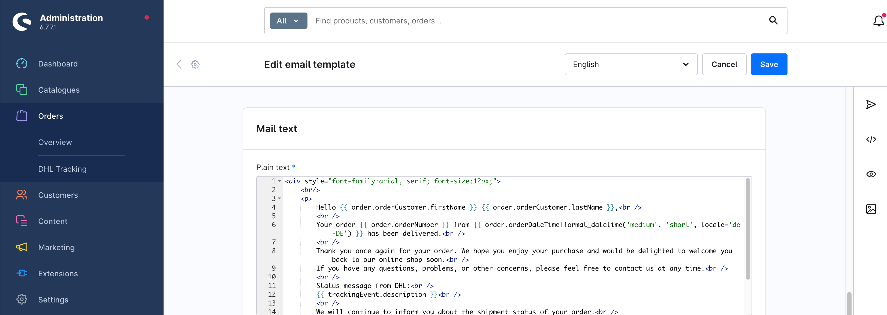
Task: Click the Content menu label
Action: click(x=53, y=221)
